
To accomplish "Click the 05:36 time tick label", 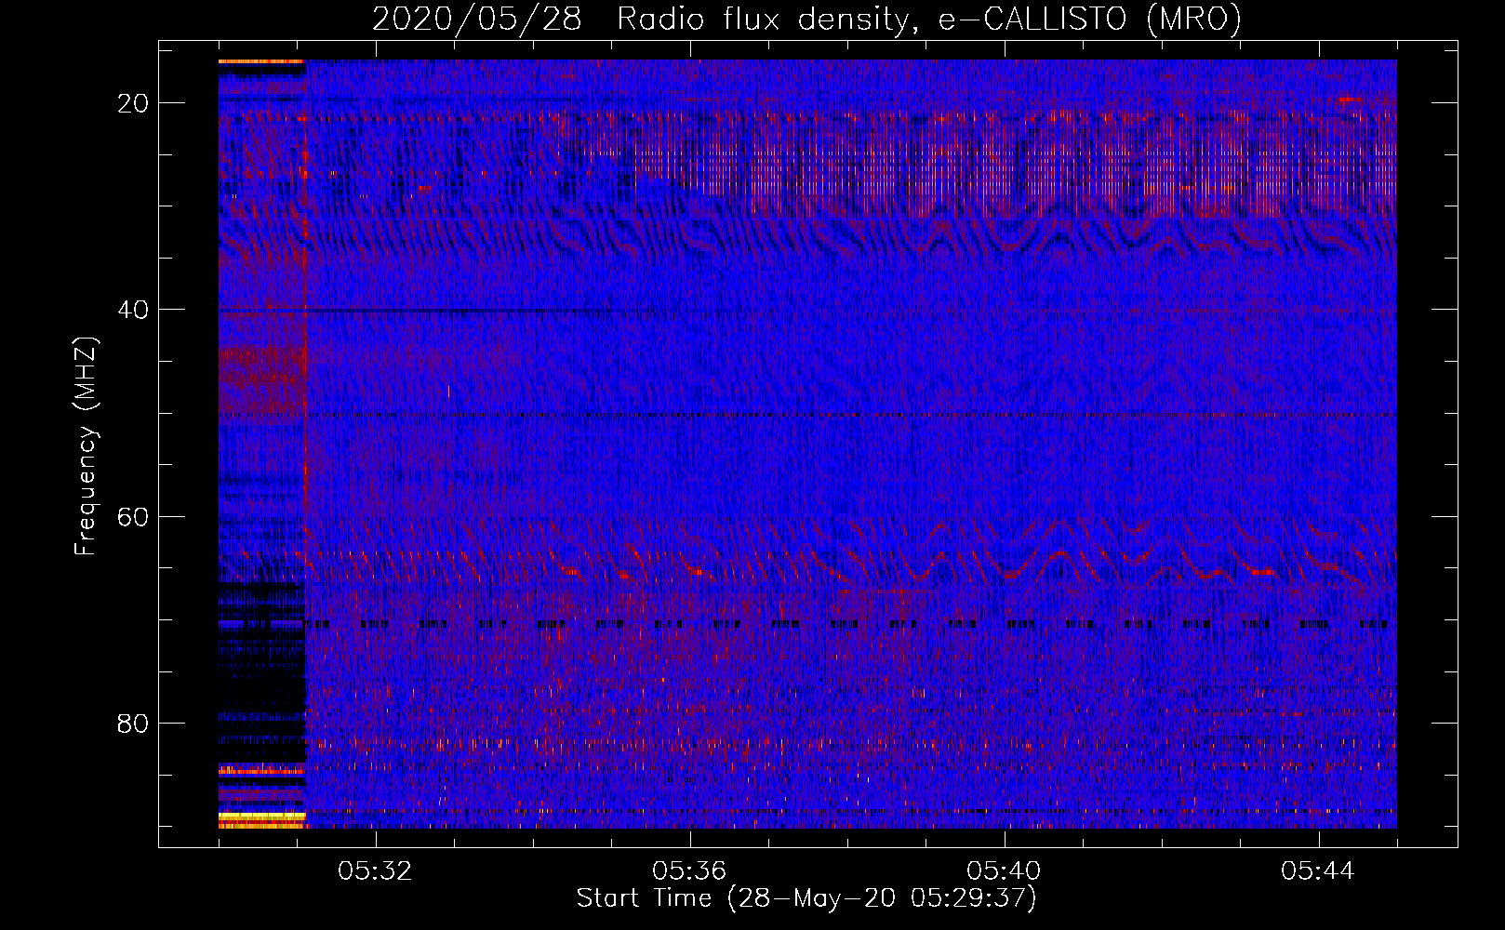I will (x=689, y=870).
